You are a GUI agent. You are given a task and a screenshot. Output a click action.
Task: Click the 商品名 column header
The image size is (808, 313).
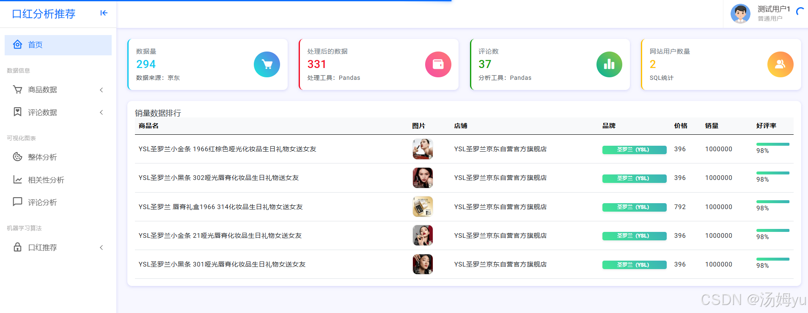(148, 126)
